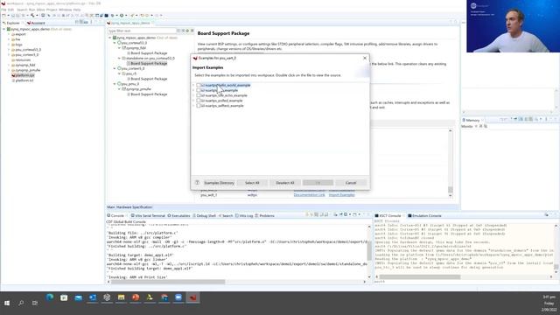Viewport: 560px width, 315px height.
Task: Switch to the Emulation Console tab
Action: [424, 216]
